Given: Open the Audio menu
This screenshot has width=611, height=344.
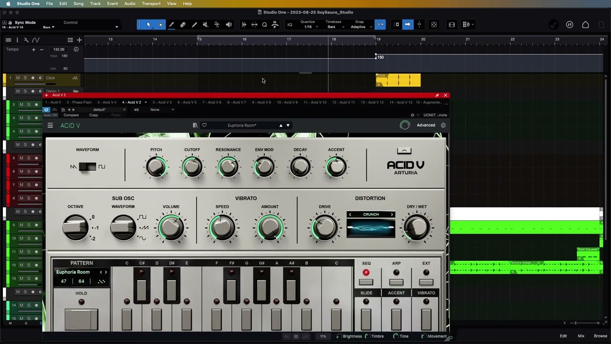Looking at the screenshot, I should coord(130,3).
